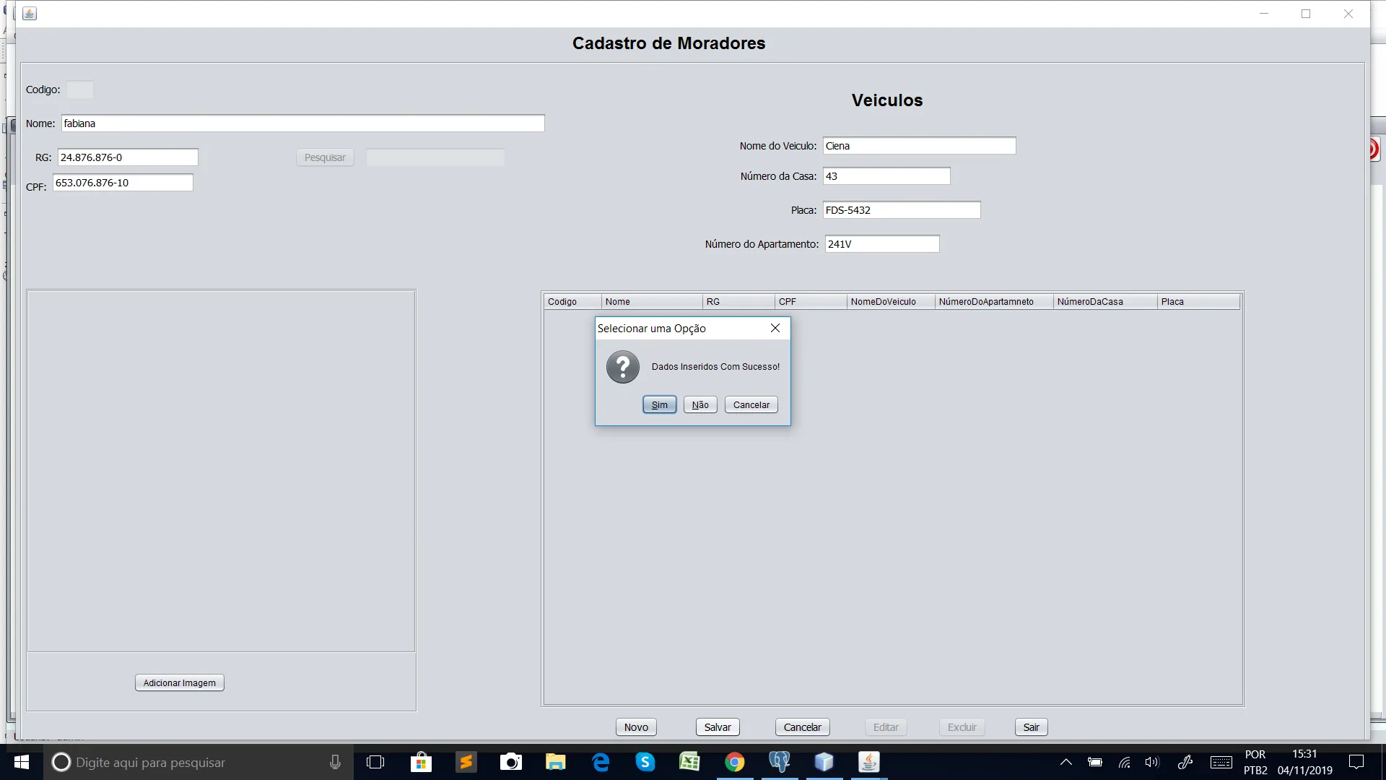Click the Java app icon in the taskbar
Viewport: 1386px width, 780px height.
pos(869,762)
